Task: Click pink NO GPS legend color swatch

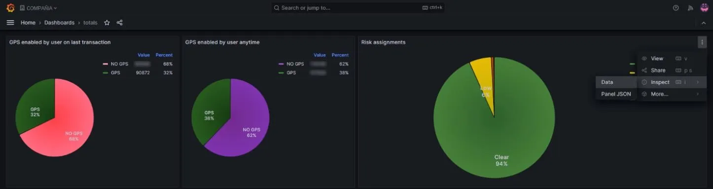Action: pos(105,64)
